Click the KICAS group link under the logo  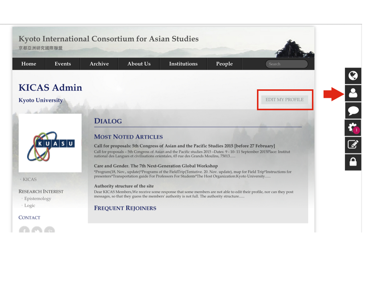(x=30, y=179)
